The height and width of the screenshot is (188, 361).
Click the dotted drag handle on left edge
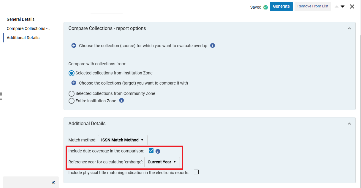[1, 95]
